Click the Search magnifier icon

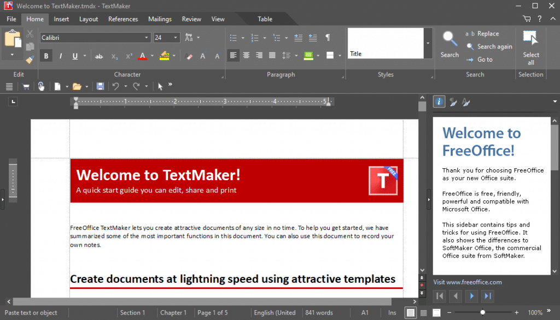450,39
